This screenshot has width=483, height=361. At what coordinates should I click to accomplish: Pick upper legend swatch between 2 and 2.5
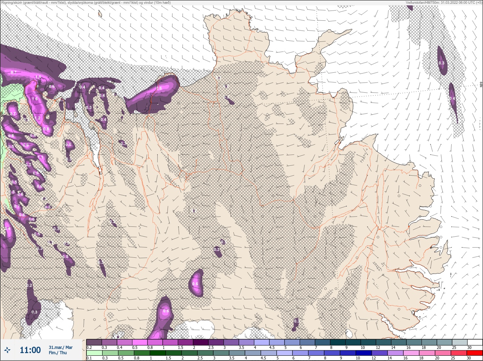point(201,342)
